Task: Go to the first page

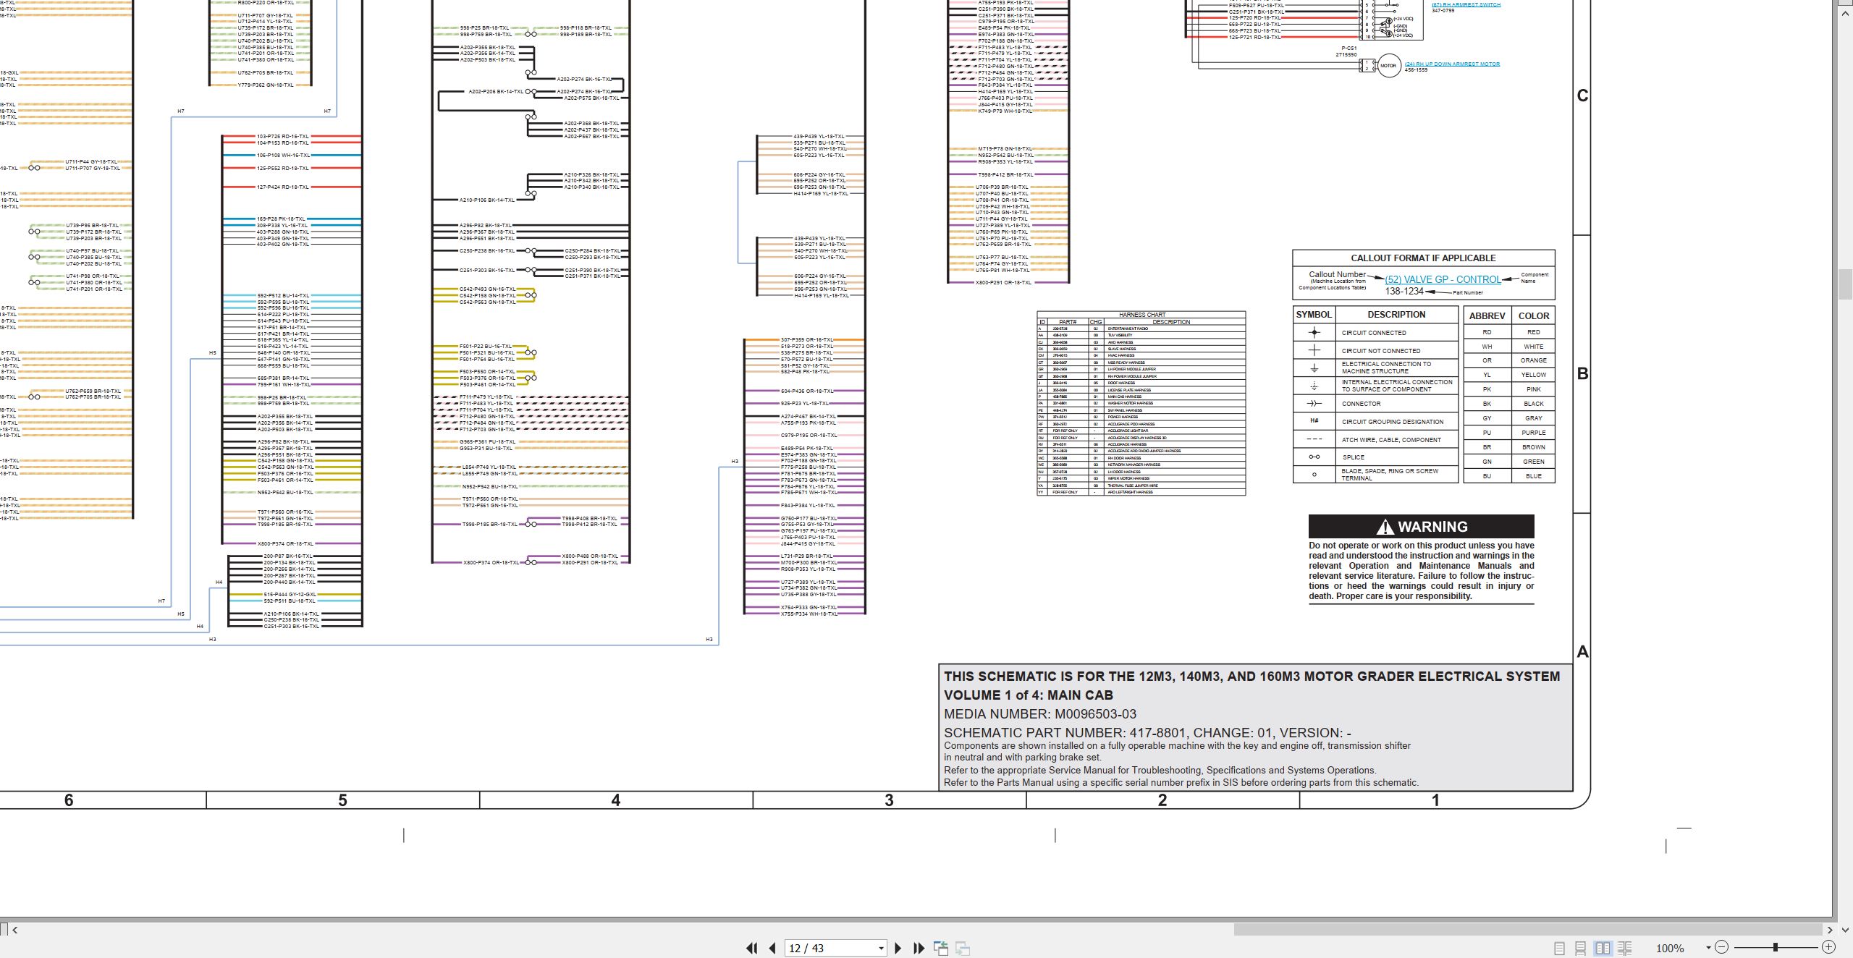Action: [752, 948]
